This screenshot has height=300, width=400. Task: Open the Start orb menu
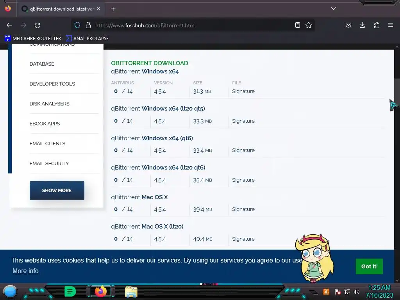click(10, 292)
